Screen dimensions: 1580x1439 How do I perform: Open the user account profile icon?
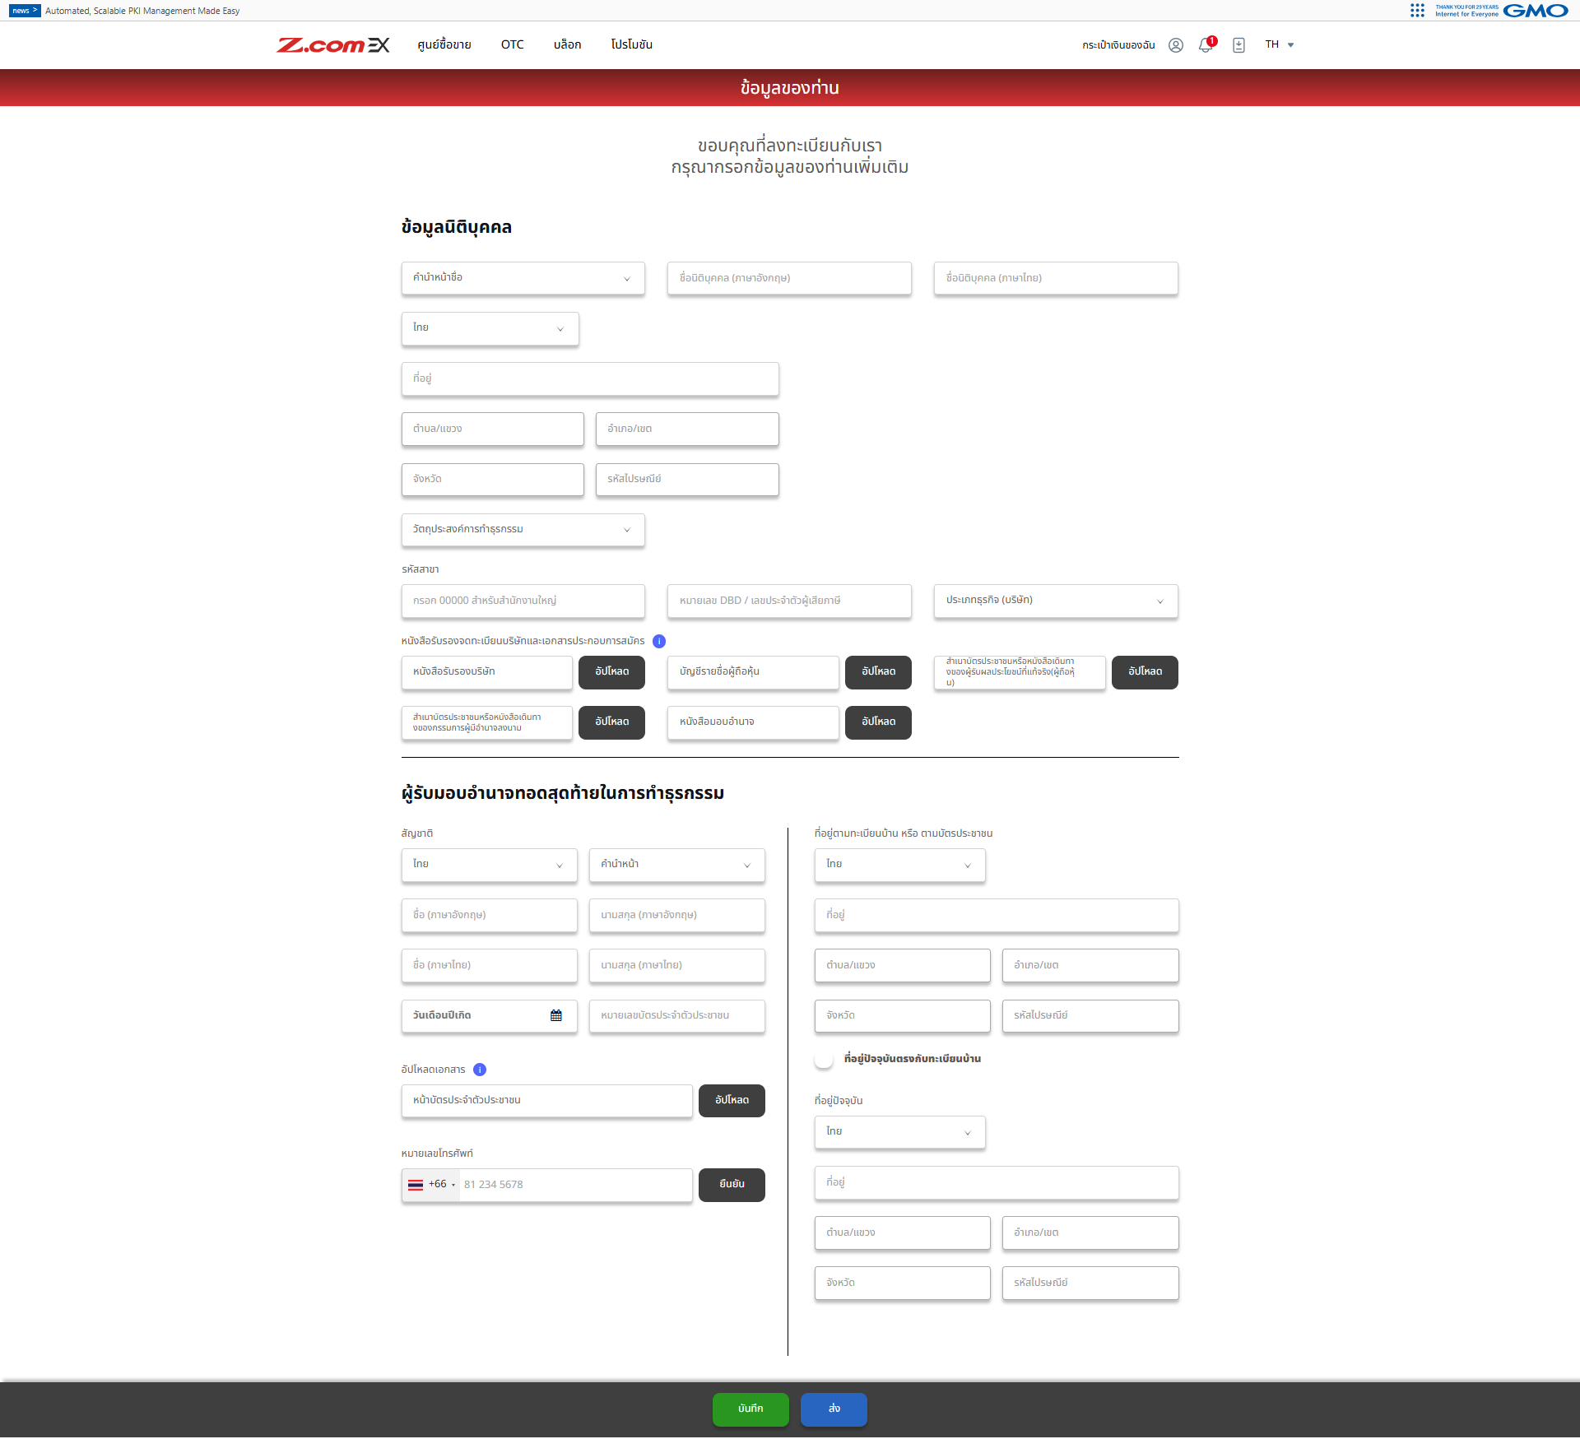click(1176, 45)
